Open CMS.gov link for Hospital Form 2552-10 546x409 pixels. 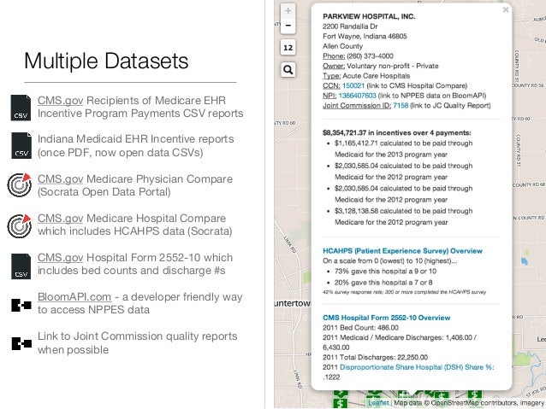(60, 258)
